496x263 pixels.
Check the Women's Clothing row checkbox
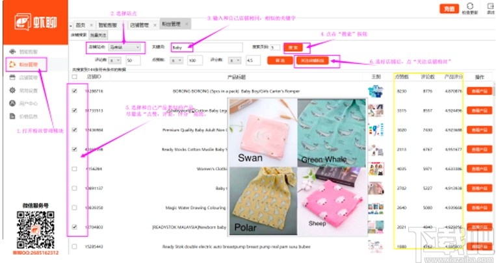pyautogui.click(x=74, y=169)
